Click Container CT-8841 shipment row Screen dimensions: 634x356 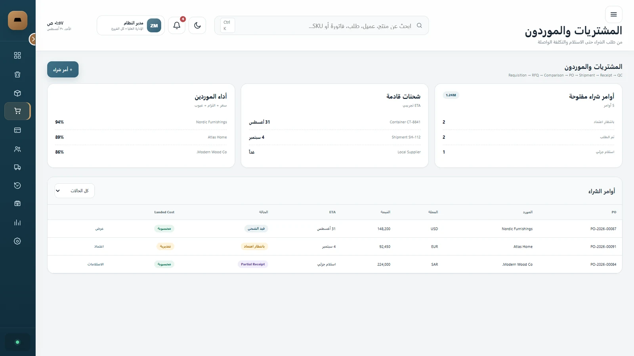tap(334, 122)
